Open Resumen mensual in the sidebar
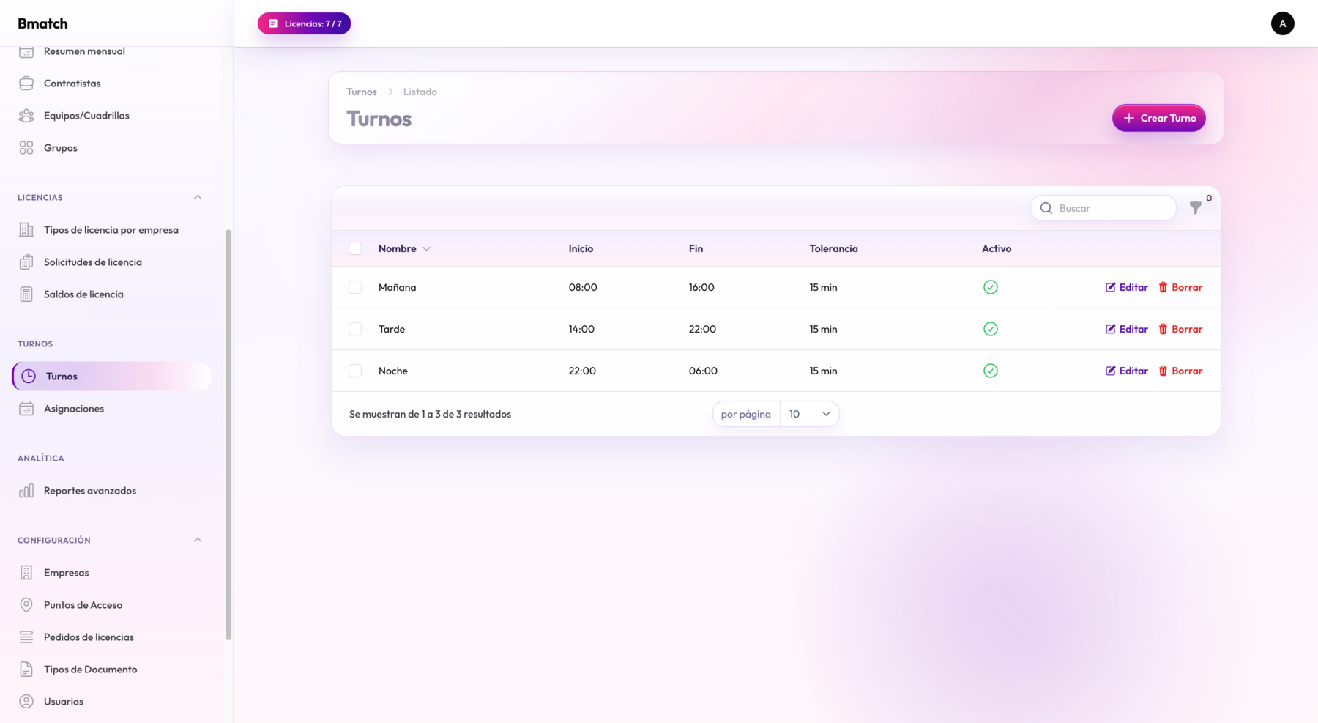The width and height of the screenshot is (1318, 723). 111,51
